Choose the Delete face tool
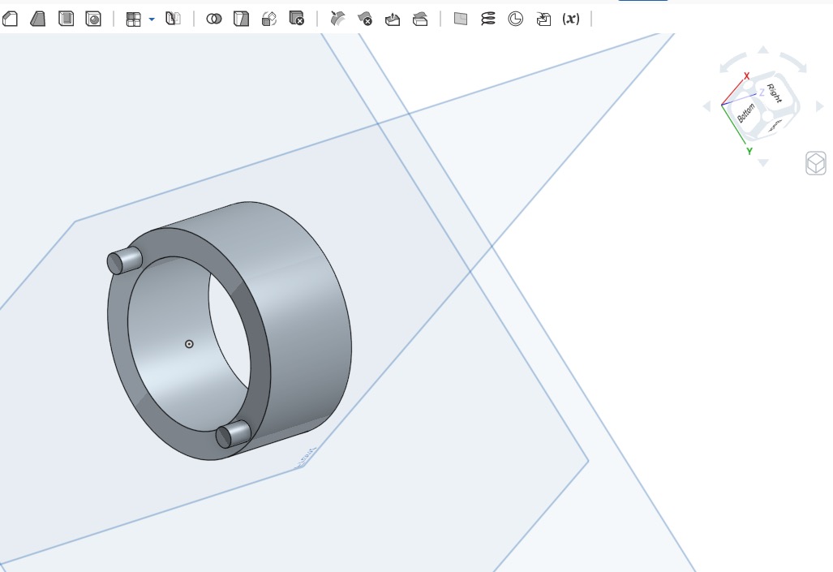The height and width of the screenshot is (572, 833). tap(366, 19)
